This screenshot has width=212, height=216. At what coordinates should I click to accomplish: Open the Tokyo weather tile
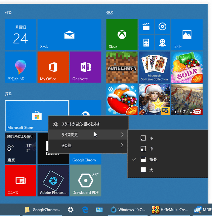(x=20, y=148)
